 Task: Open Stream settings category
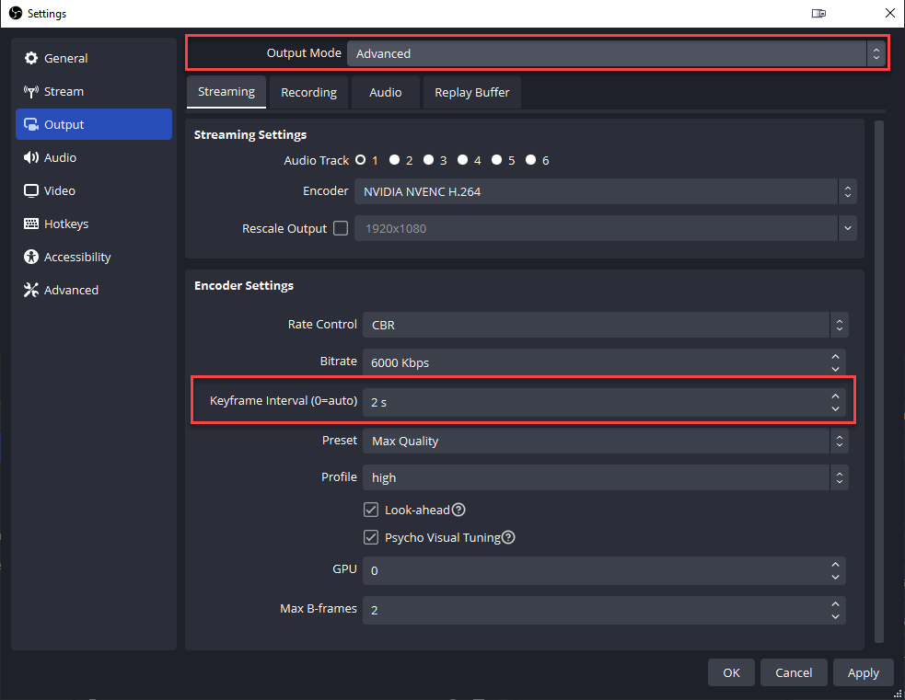94,92
